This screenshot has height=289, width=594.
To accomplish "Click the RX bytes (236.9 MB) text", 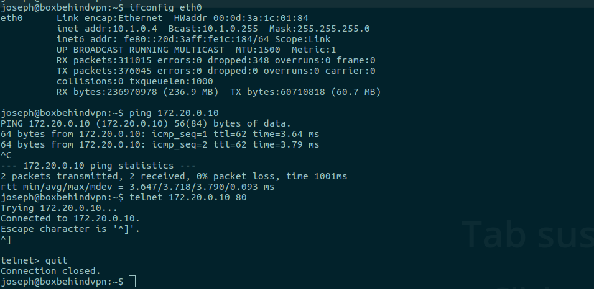I will (x=137, y=92).
